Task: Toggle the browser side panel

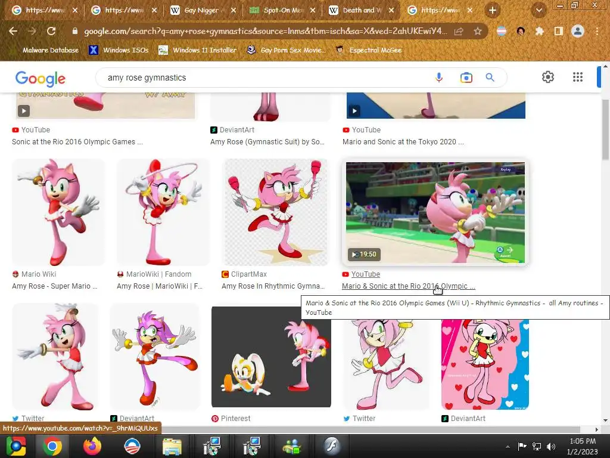Action: click(559, 31)
